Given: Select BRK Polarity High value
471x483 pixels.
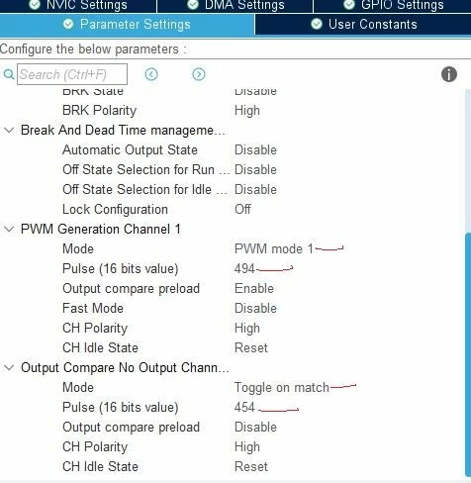Looking at the screenshot, I should [247, 111].
